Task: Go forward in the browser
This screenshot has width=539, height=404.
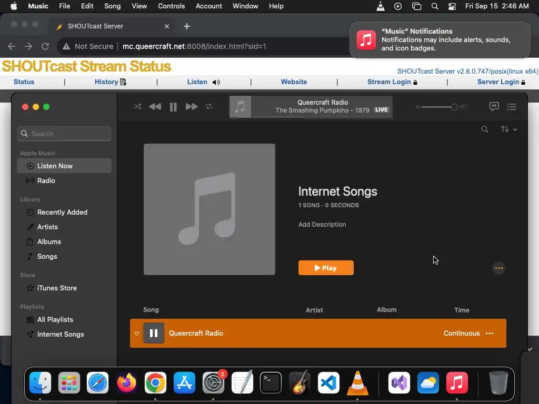Action: pos(28,46)
